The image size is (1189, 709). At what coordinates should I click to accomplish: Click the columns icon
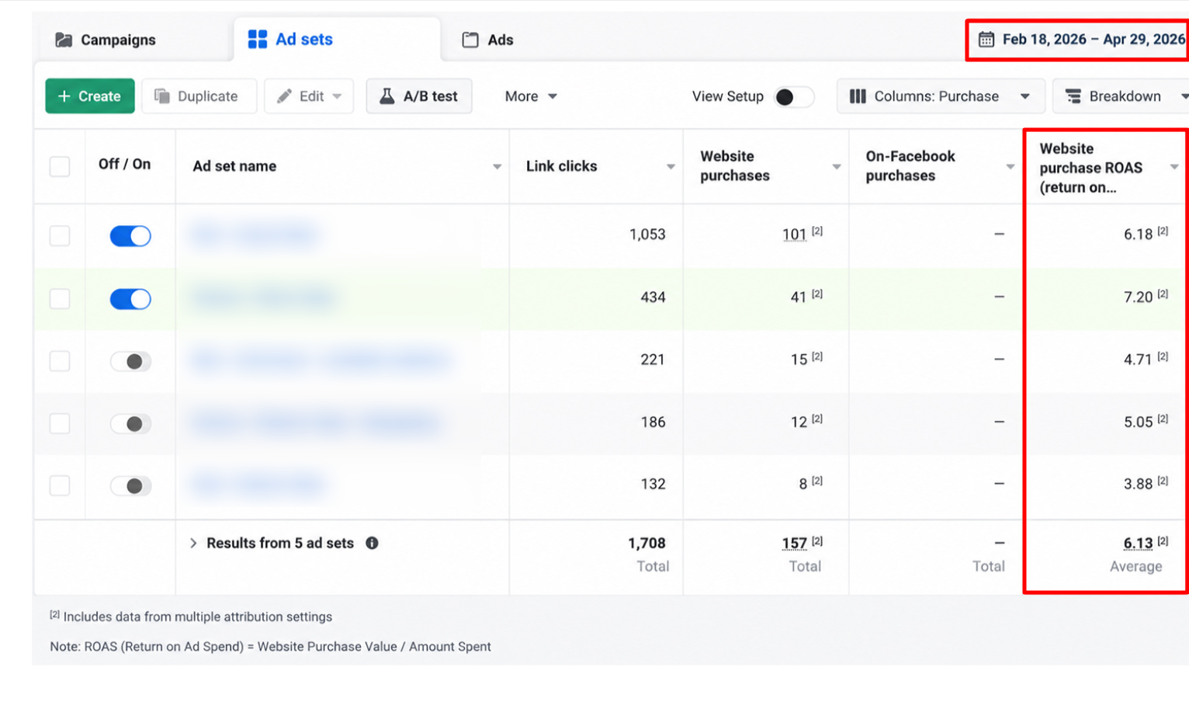[x=858, y=96]
